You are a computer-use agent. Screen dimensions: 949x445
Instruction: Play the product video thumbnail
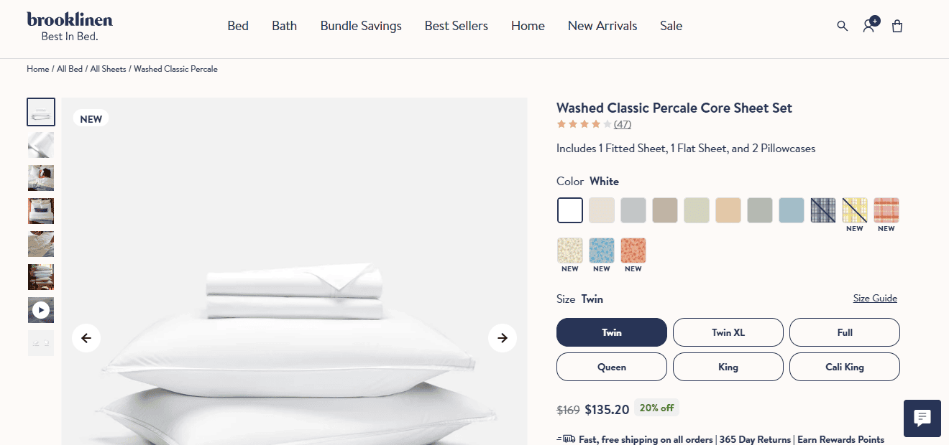click(41, 310)
